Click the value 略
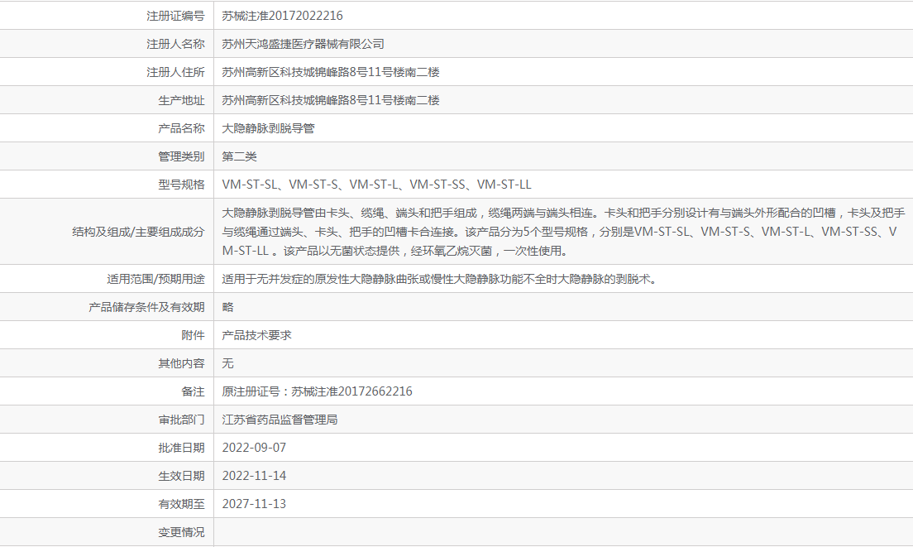Screen dimensions: 913x547 227,307
